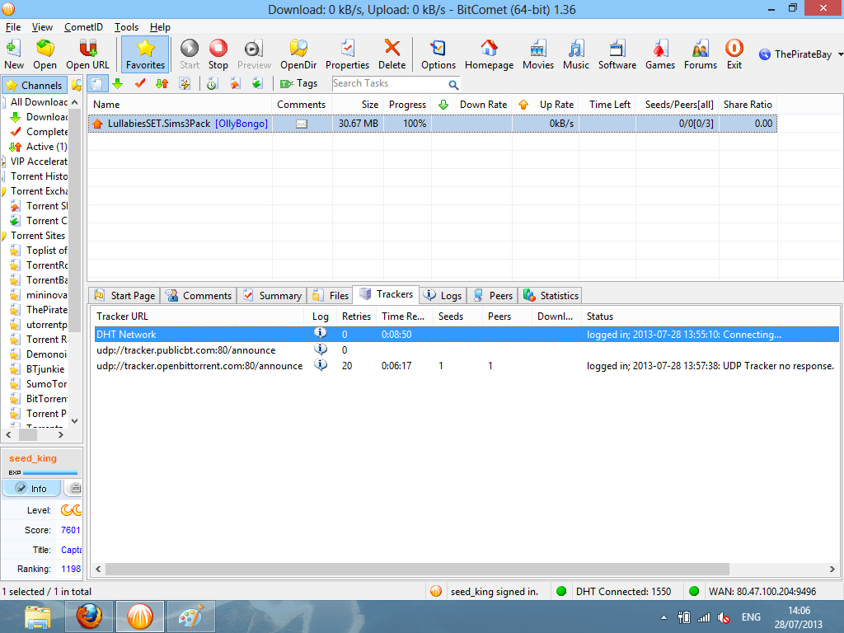844x633 pixels.
Task: Filter active tasks with the up-down arrows icon
Action: click(162, 84)
